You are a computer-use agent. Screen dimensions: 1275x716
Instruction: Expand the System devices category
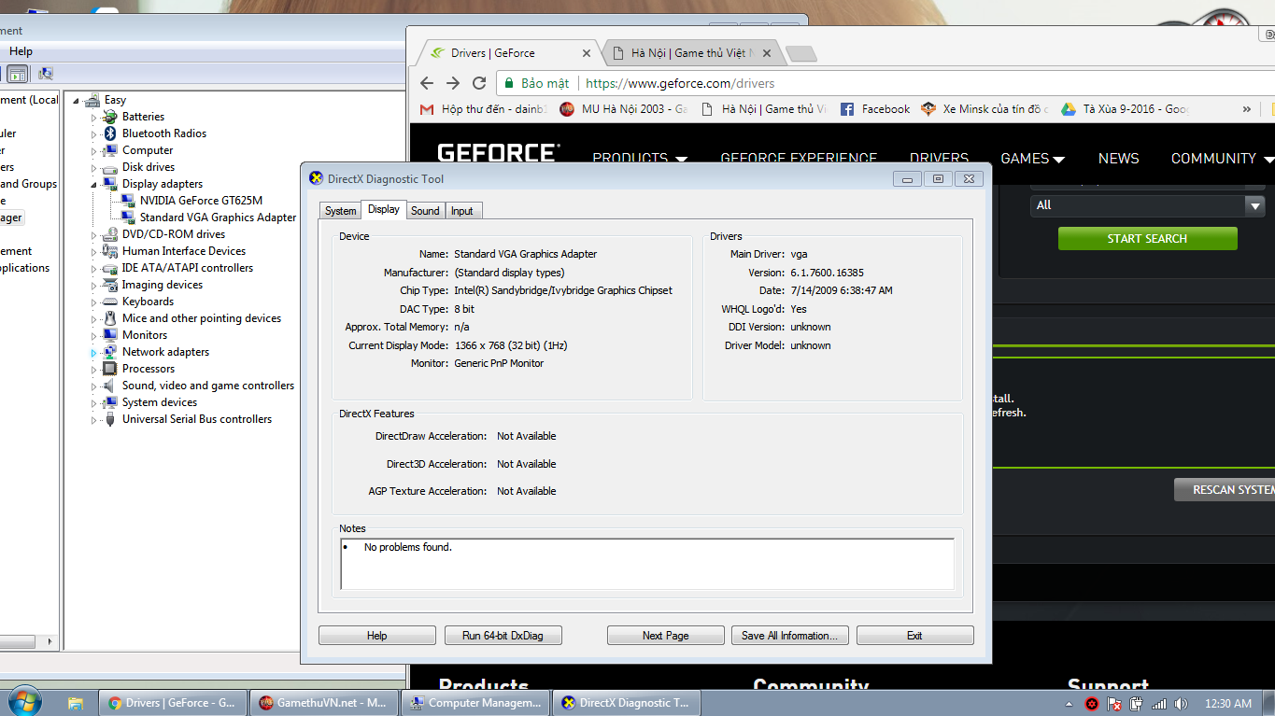(94, 403)
